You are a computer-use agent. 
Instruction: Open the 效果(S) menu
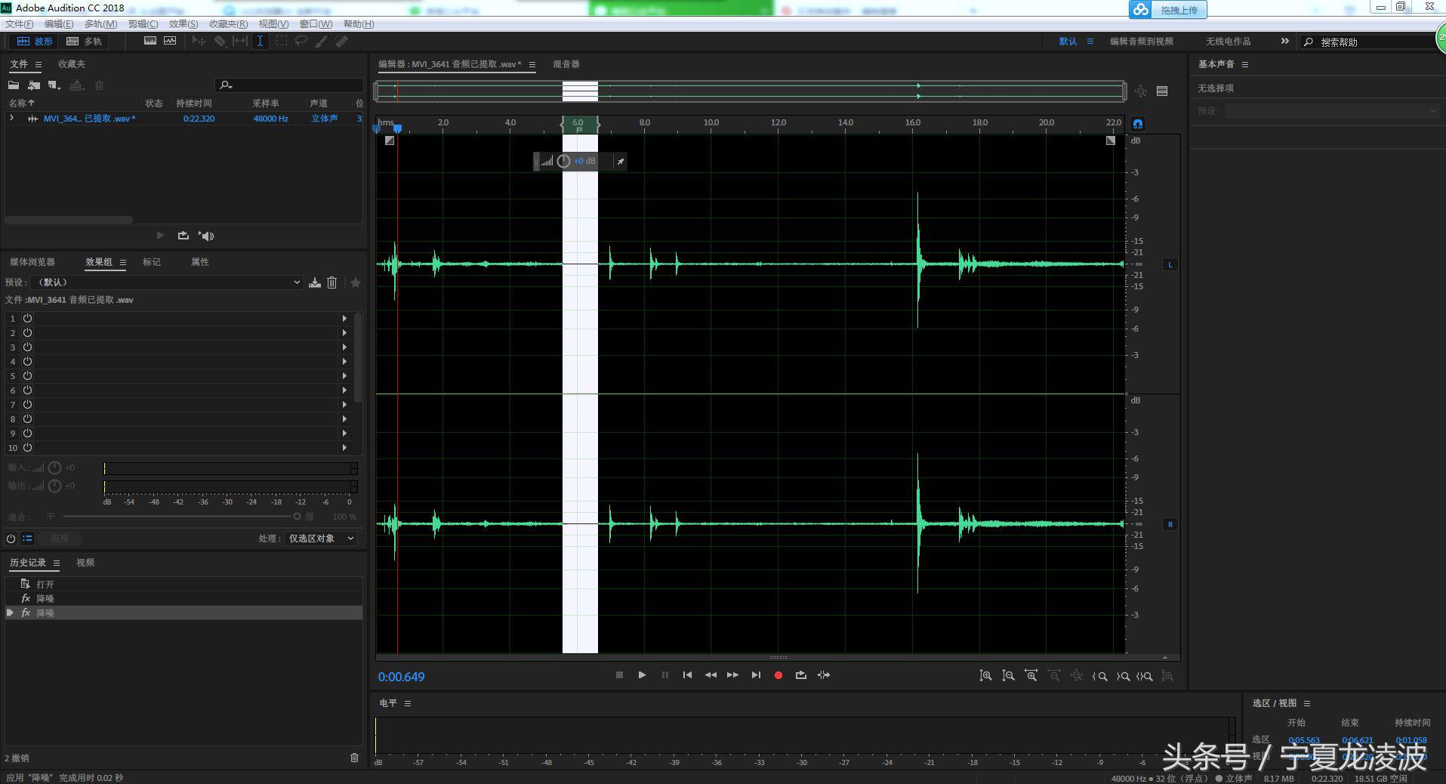tap(183, 24)
